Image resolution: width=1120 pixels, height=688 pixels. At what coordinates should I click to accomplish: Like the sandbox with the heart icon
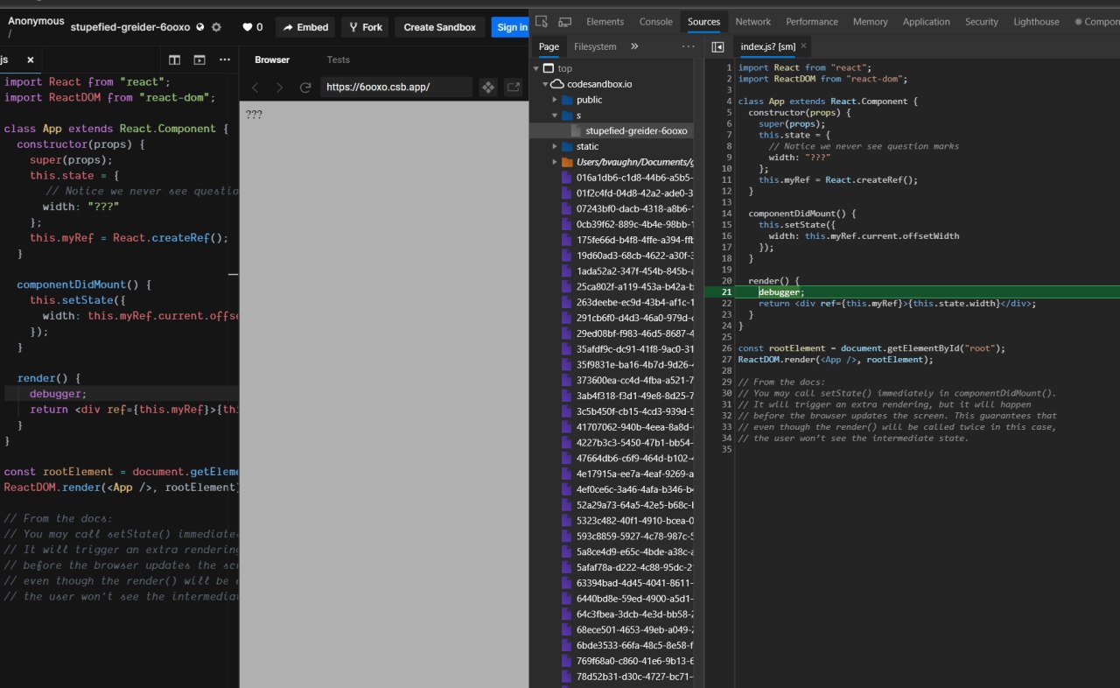point(248,27)
